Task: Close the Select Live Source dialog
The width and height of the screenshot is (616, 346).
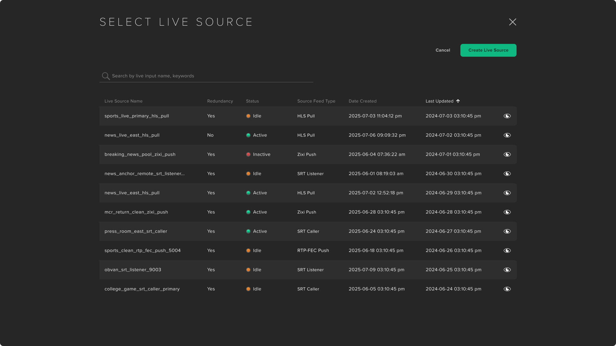Action: (512, 22)
